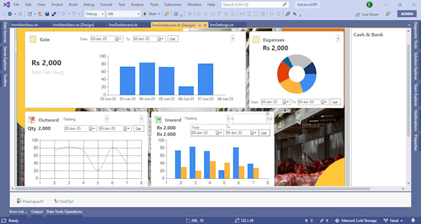421x224 pixels.
Task: Open notifications bell in status bar
Action: tap(413, 220)
